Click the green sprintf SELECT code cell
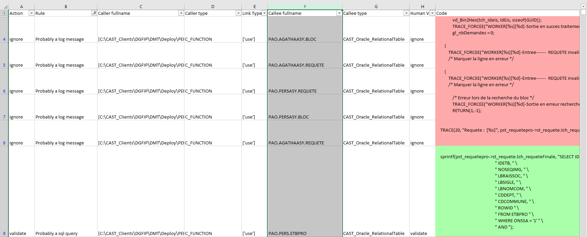Screen dimensions: 587x237 point(507,191)
